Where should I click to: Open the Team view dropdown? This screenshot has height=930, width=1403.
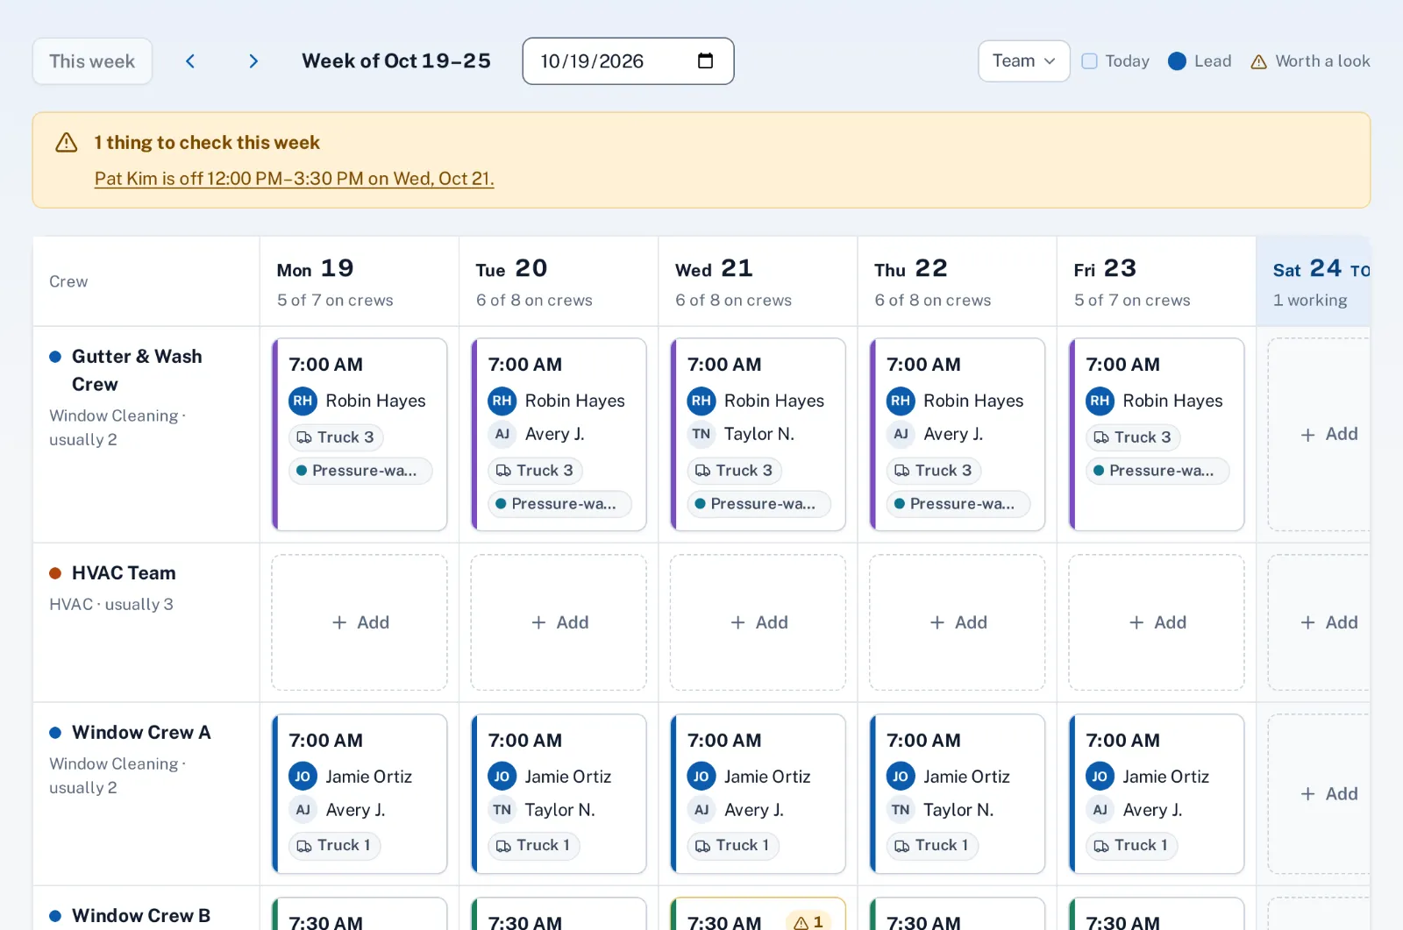click(x=1024, y=61)
